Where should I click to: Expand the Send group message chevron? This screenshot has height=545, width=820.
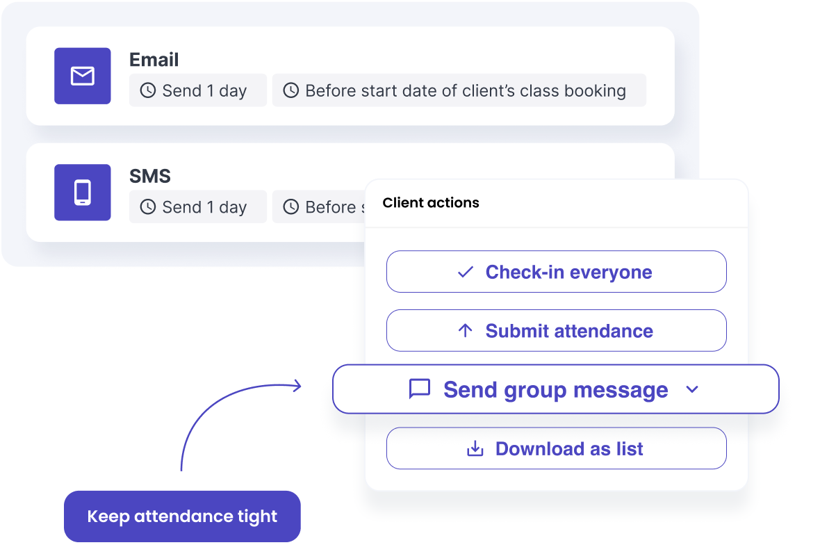pos(691,389)
